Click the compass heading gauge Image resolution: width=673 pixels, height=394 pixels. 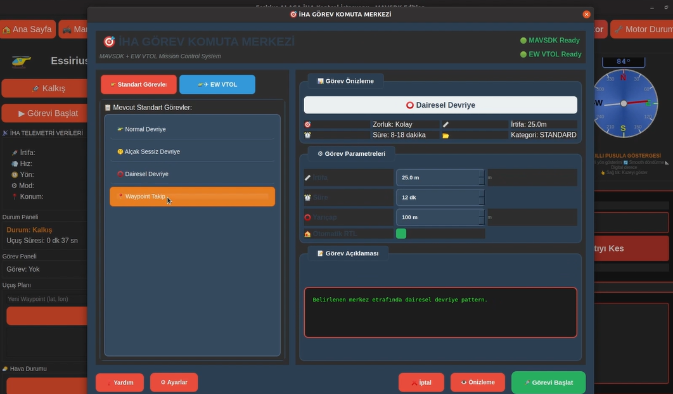(x=624, y=103)
